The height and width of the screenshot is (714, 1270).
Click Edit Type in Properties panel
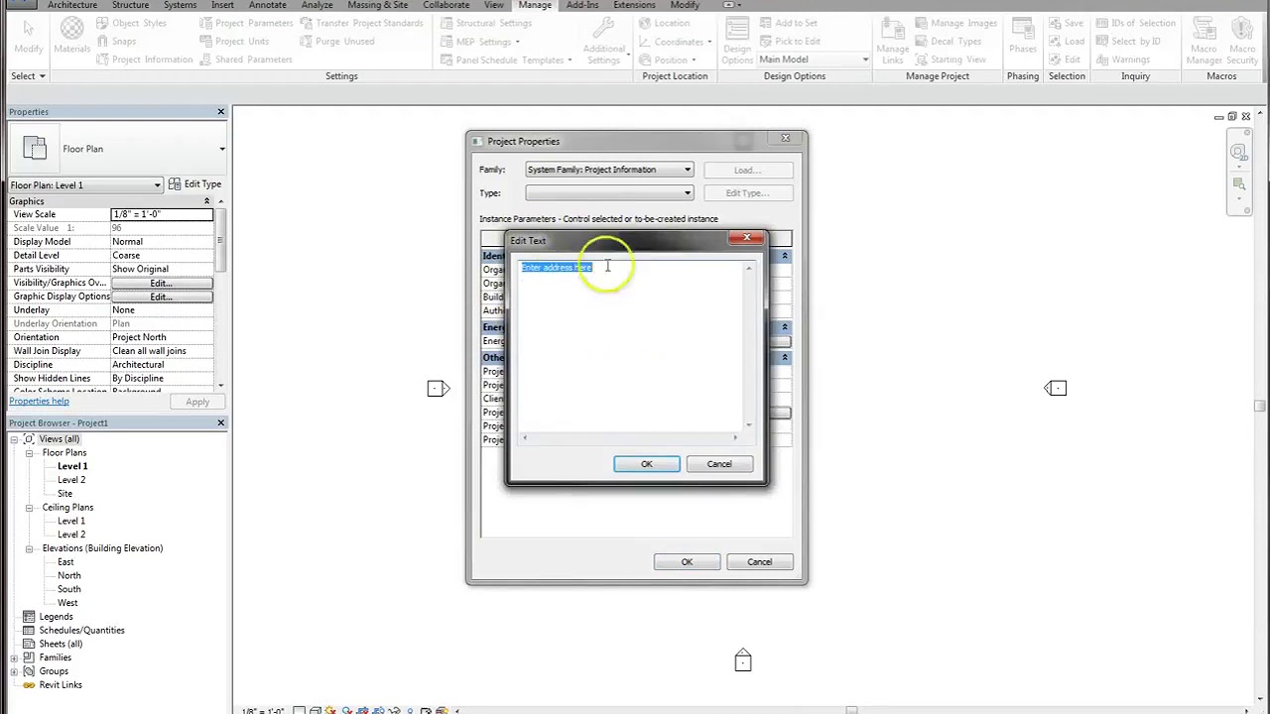194,184
